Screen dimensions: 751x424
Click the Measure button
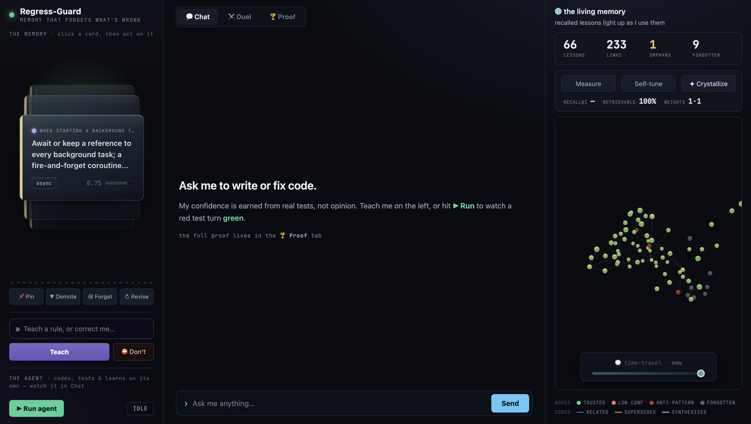tap(588, 84)
